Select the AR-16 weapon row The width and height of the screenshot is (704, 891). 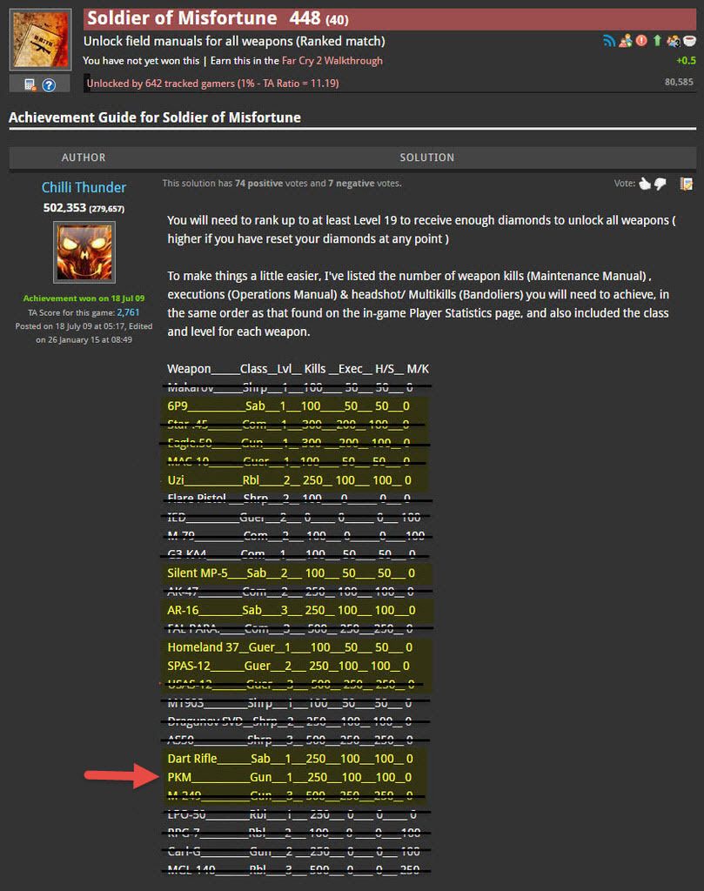(291, 610)
